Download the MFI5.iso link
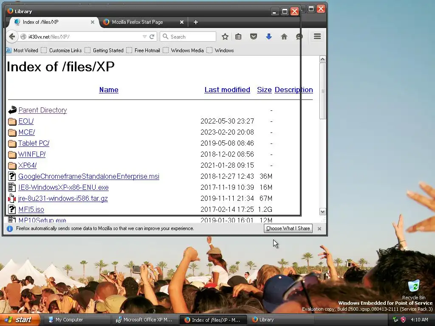Image resolution: width=435 pixels, height=326 pixels. 31,210
